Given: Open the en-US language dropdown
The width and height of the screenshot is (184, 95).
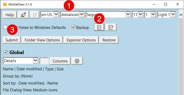Looking at the screenshot, I should [x=50, y=14].
